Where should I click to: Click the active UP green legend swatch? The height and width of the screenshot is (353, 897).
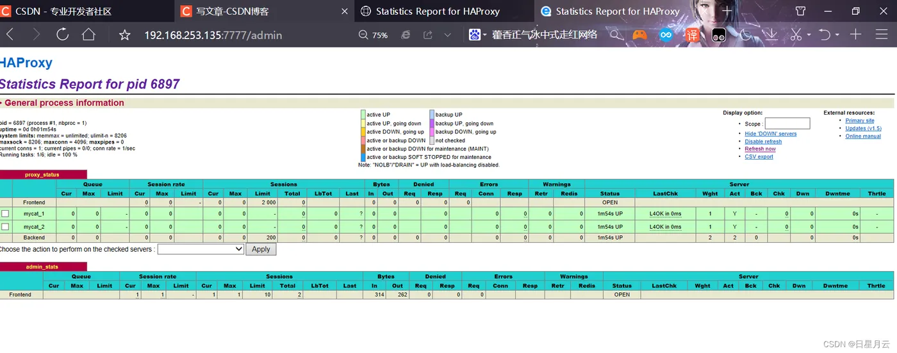pos(363,115)
